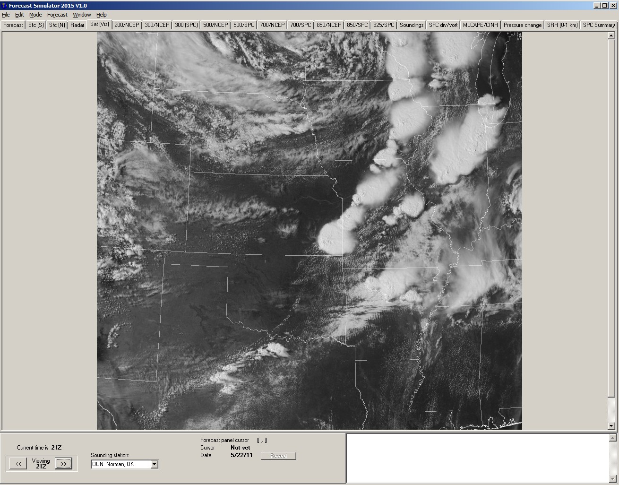Switch to the Radar tab
Image resolution: width=619 pixels, height=485 pixels.
tap(77, 25)
